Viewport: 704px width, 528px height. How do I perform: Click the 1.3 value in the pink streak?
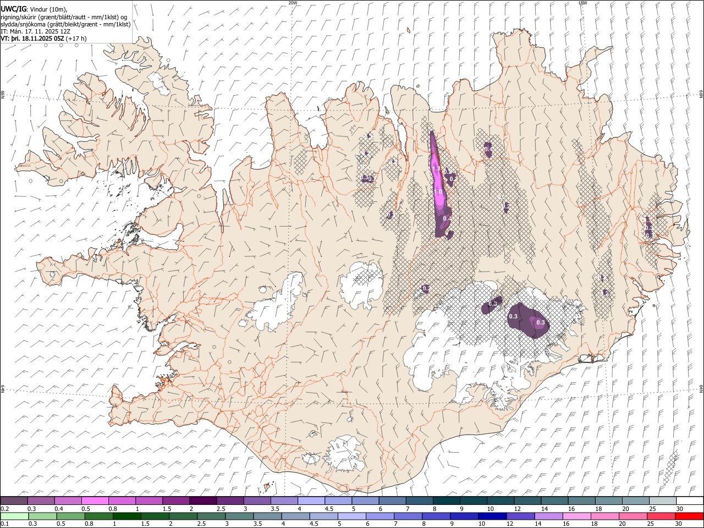pyautogui.click(x=436, y=169)
